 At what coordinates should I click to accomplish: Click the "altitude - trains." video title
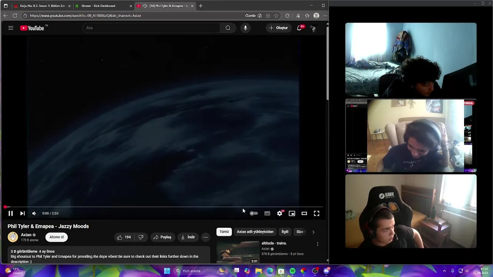click(x=274, y=243)
